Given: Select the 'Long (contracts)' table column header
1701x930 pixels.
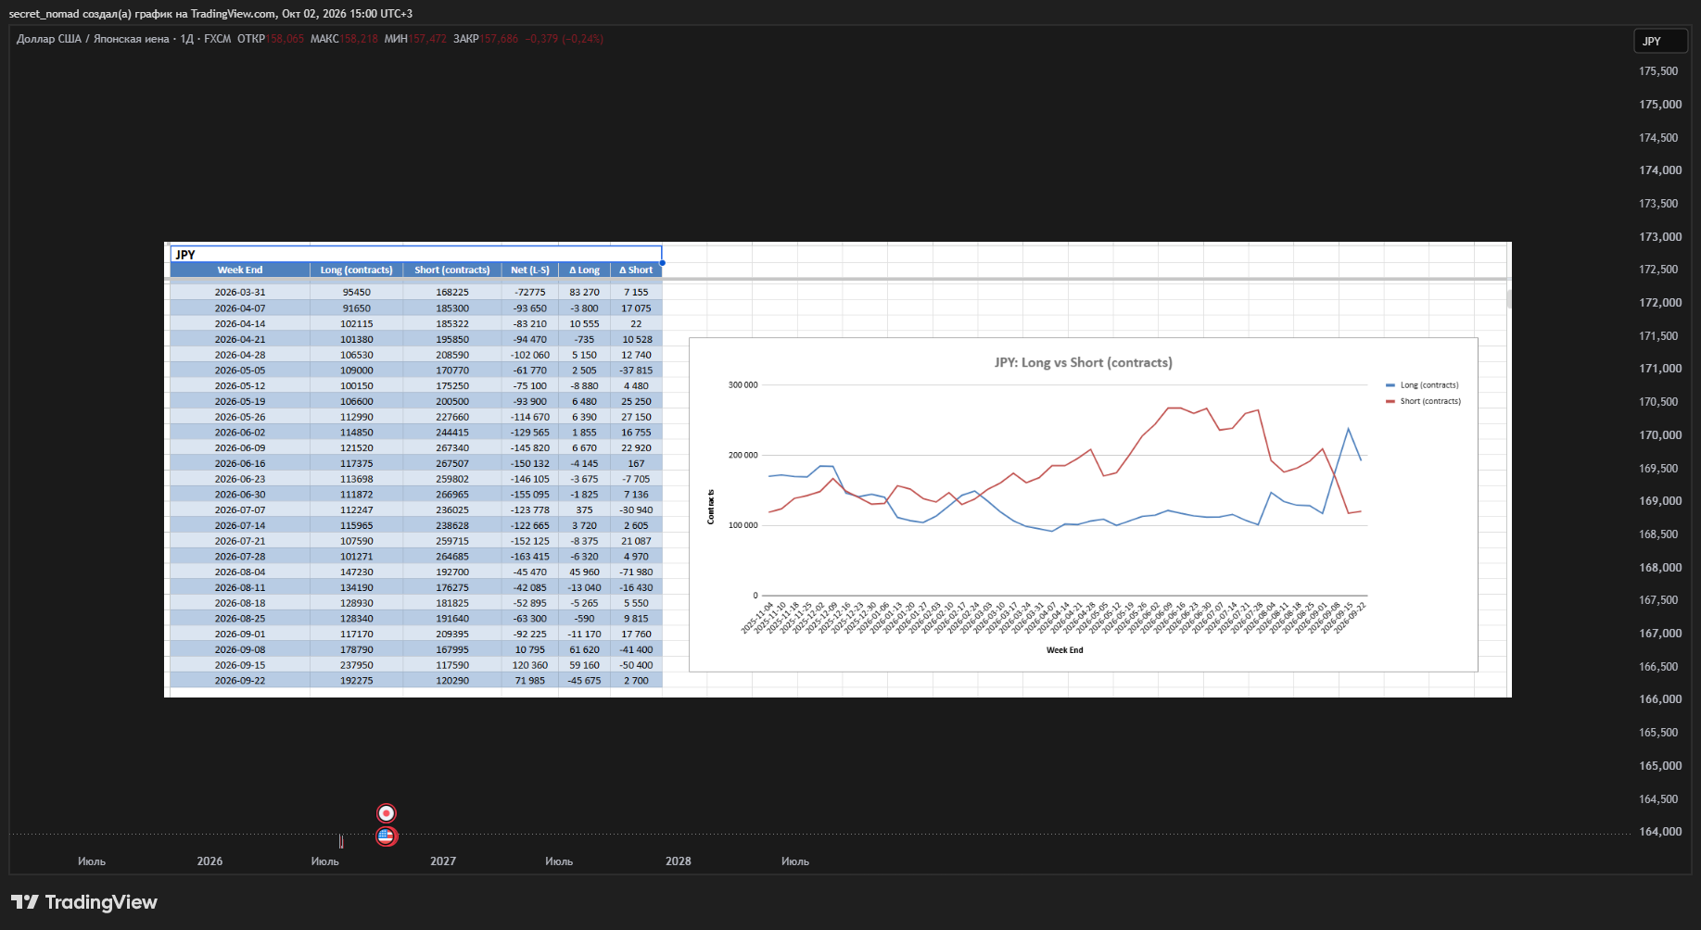Looking at the screenshot, I should point(356,270).
